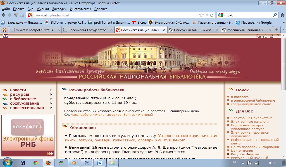Open the 'Переводчик Google' bookmark

tap(254, 23)
